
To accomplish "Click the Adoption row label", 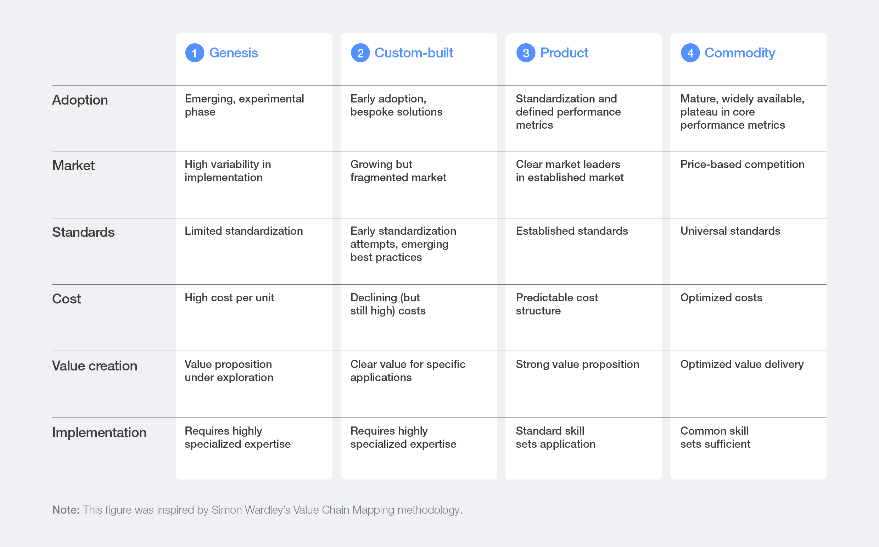I will 80,100.
